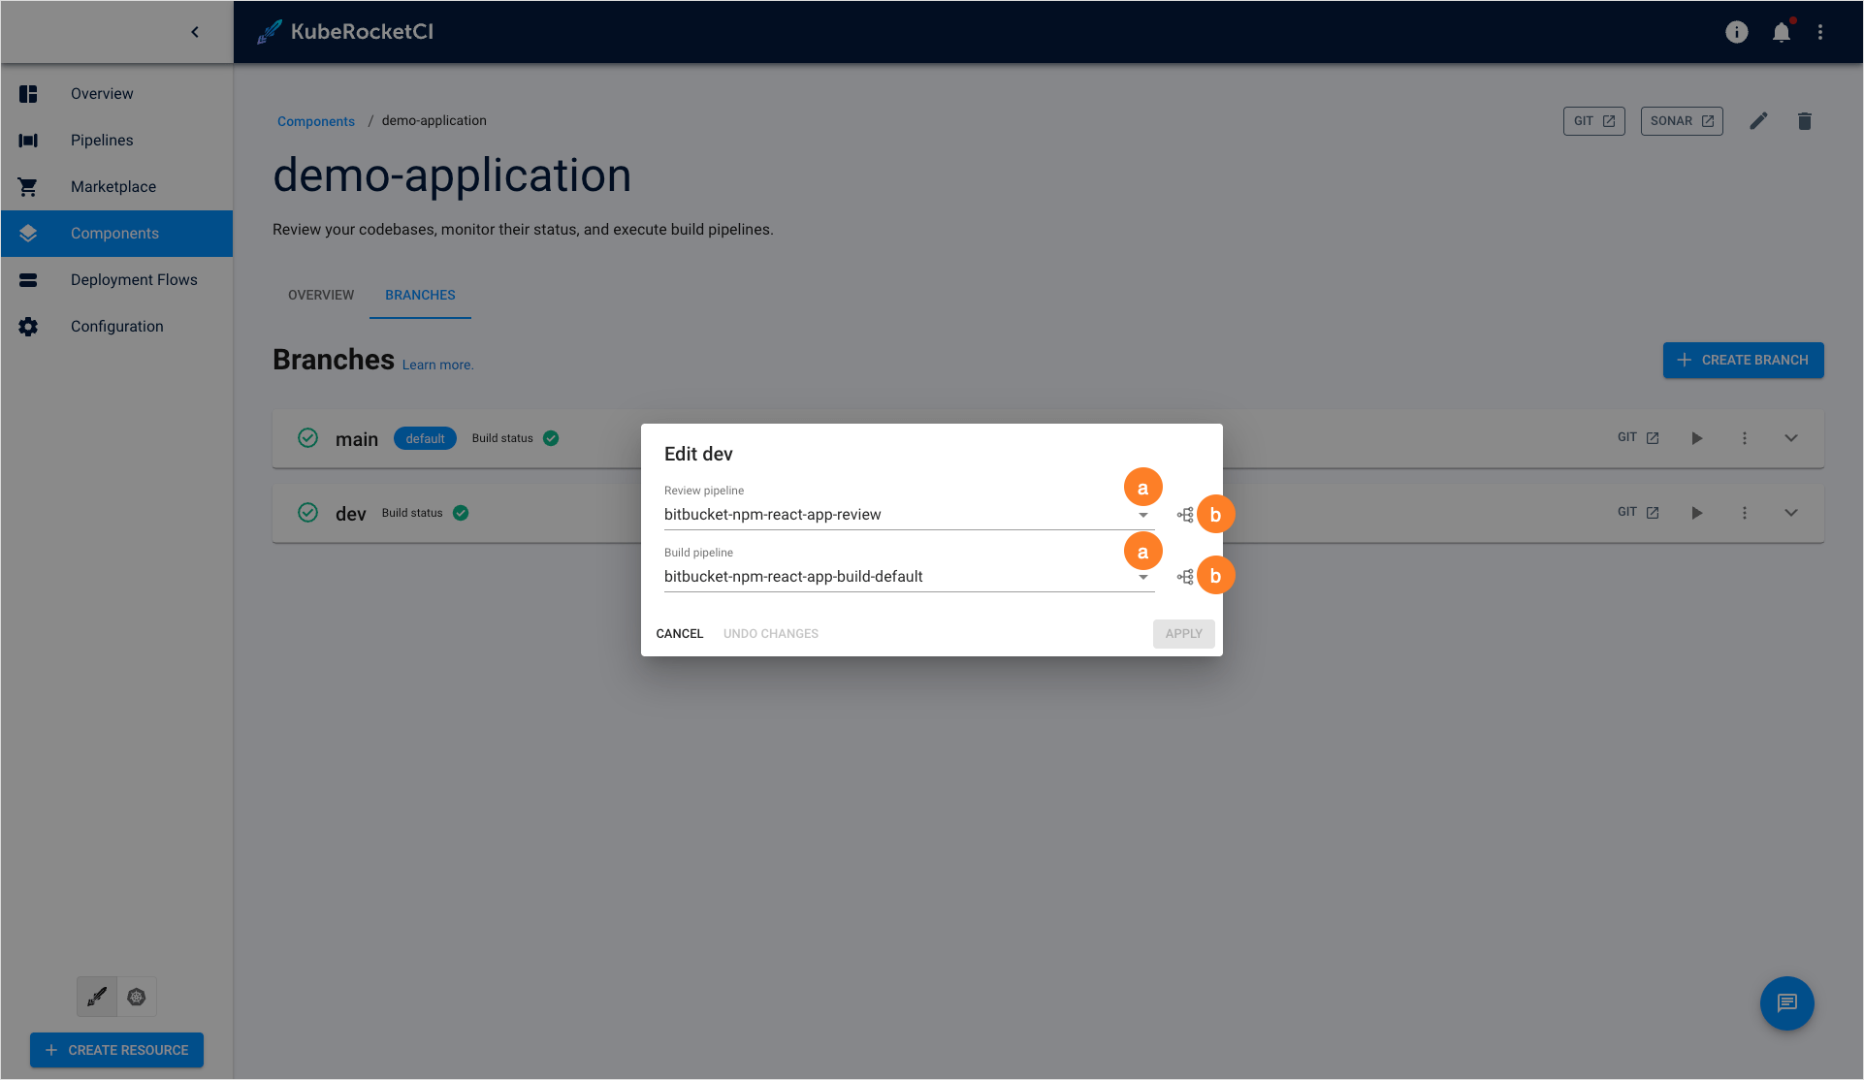Open the pipeline diagram icon beside Review pipeline
1864x1080 pixels.
click(1184, 514)
